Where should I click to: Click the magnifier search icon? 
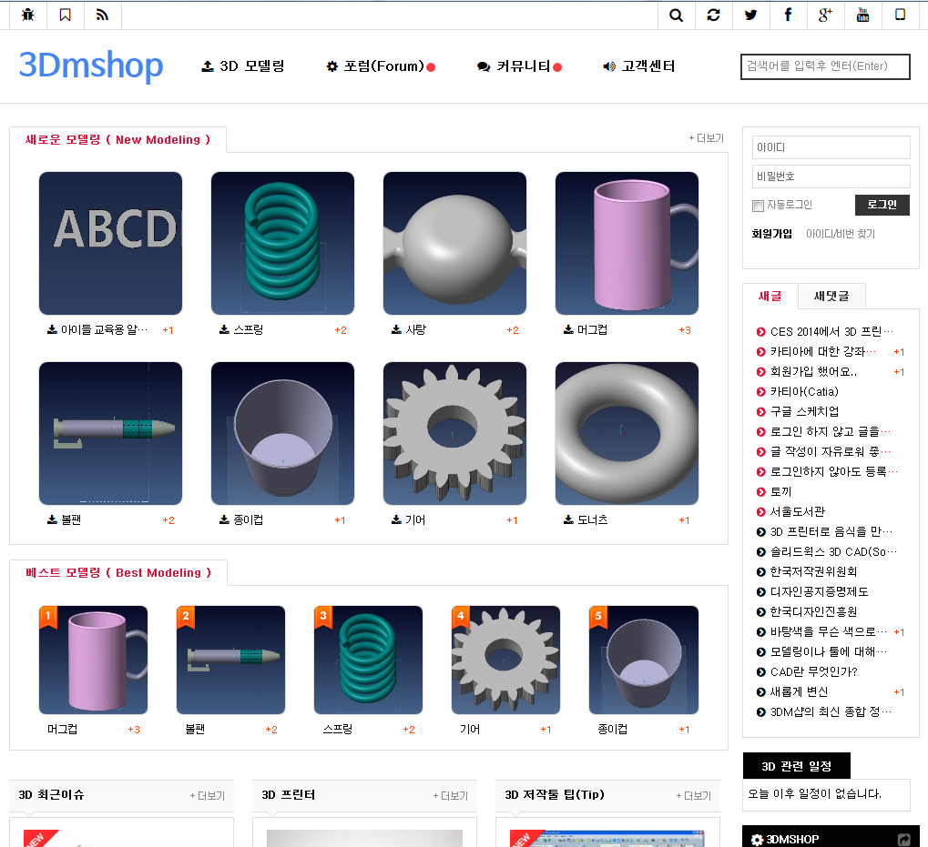[x=676, y=15]
